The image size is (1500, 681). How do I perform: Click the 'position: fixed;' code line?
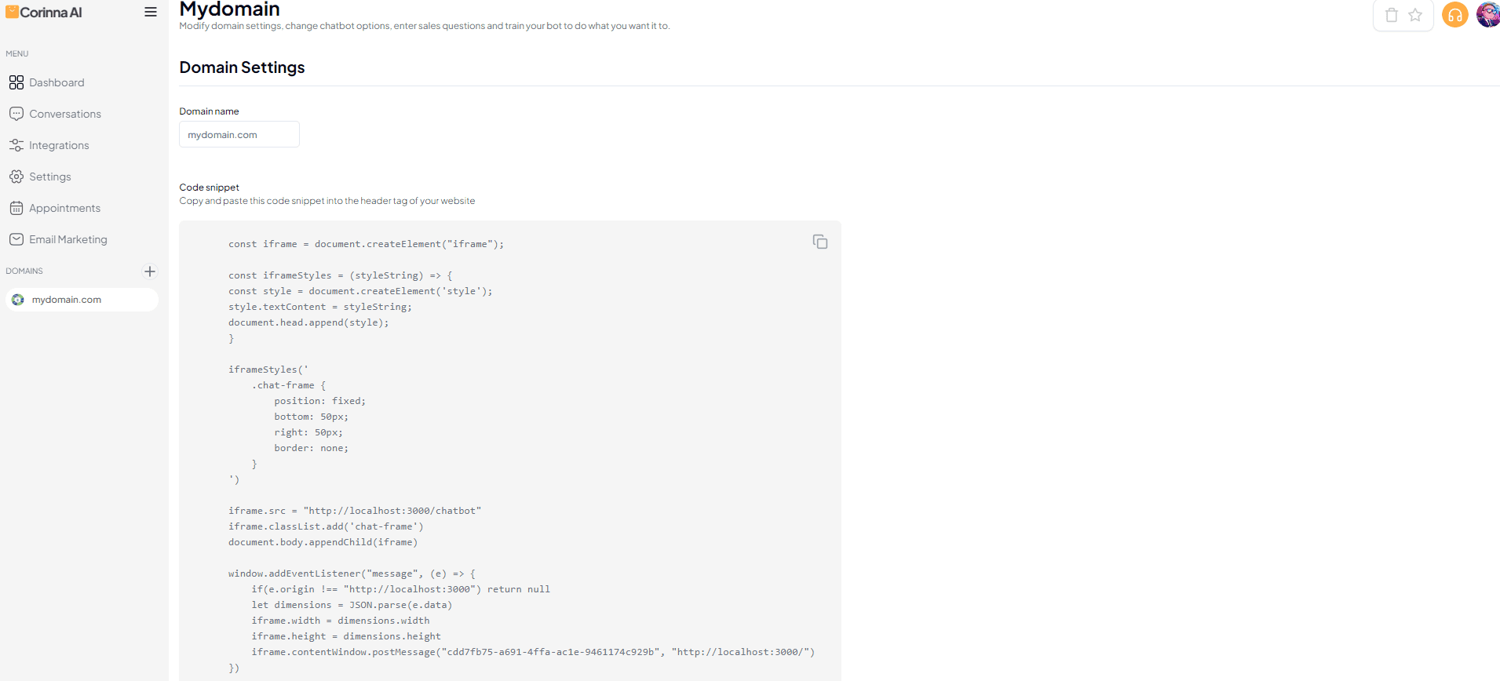click(319, 401)
